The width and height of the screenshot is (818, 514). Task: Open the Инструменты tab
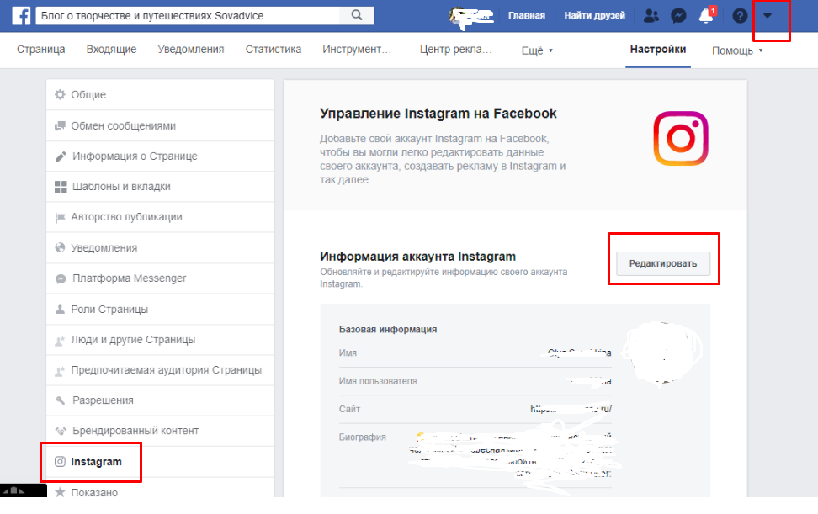coord(357,49)
